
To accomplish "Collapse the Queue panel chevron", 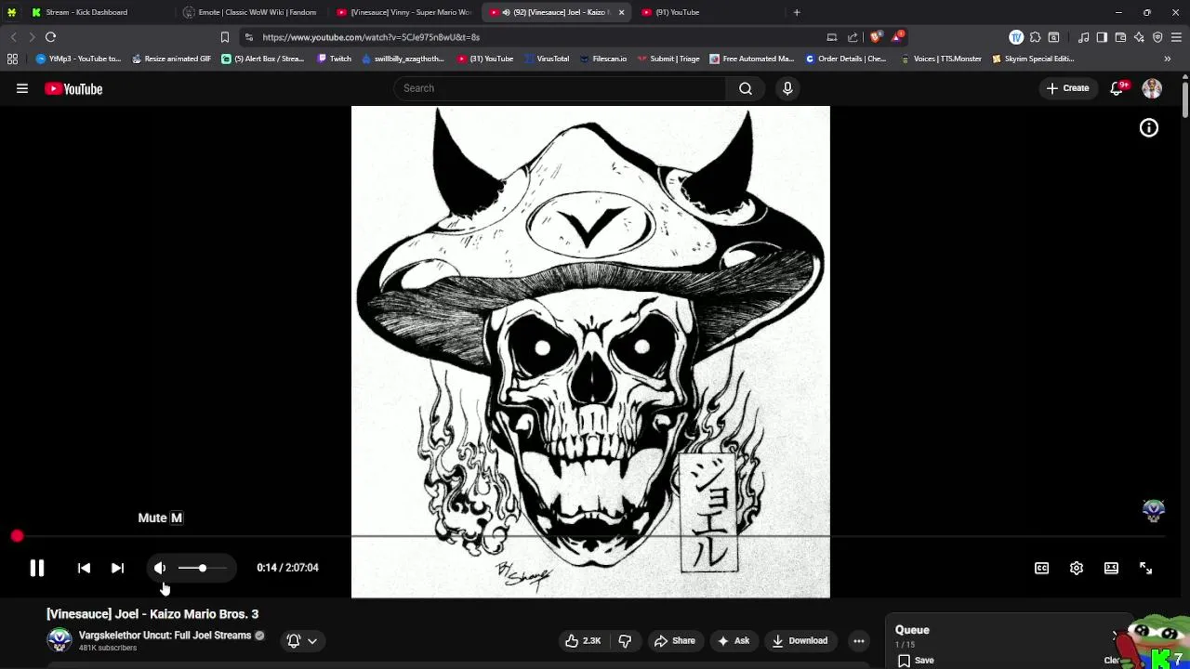I will pos(1115,636).
